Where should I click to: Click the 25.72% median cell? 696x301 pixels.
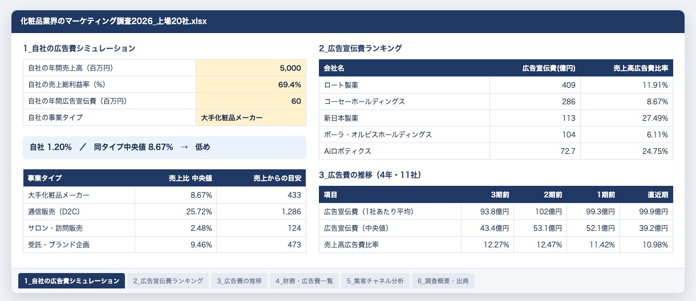point(176,211)
